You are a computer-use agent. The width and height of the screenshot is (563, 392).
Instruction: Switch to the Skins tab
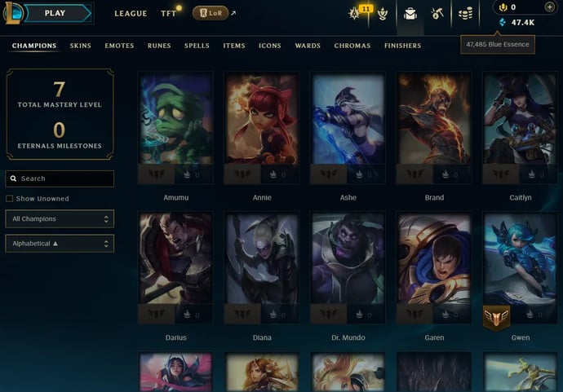pos(81,46)
